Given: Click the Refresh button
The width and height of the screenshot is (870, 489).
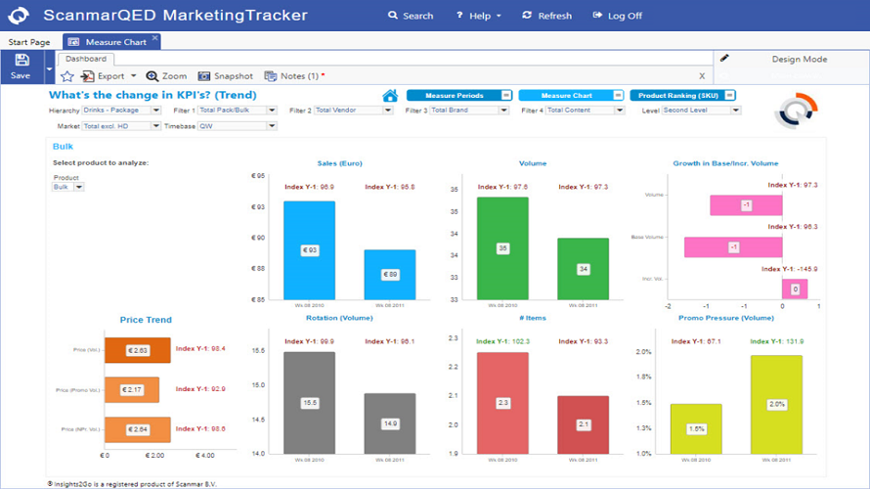Looking at the screenshot, I should 546,16.
